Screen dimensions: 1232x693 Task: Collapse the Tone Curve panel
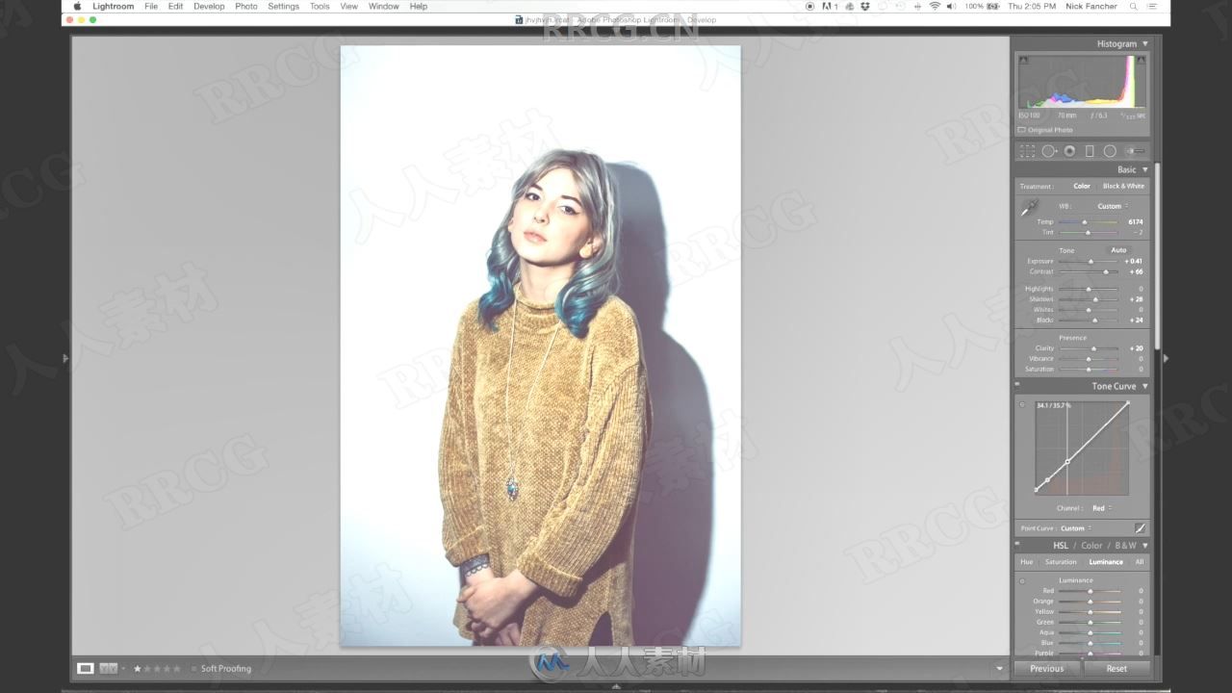tap(1145, 386)
